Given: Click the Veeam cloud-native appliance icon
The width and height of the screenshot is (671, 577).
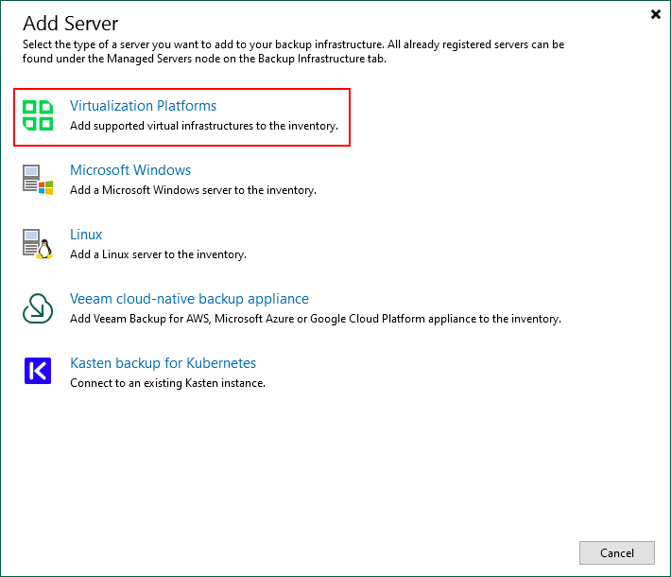Looking at the screenshot, I should (x=38, y=308).
